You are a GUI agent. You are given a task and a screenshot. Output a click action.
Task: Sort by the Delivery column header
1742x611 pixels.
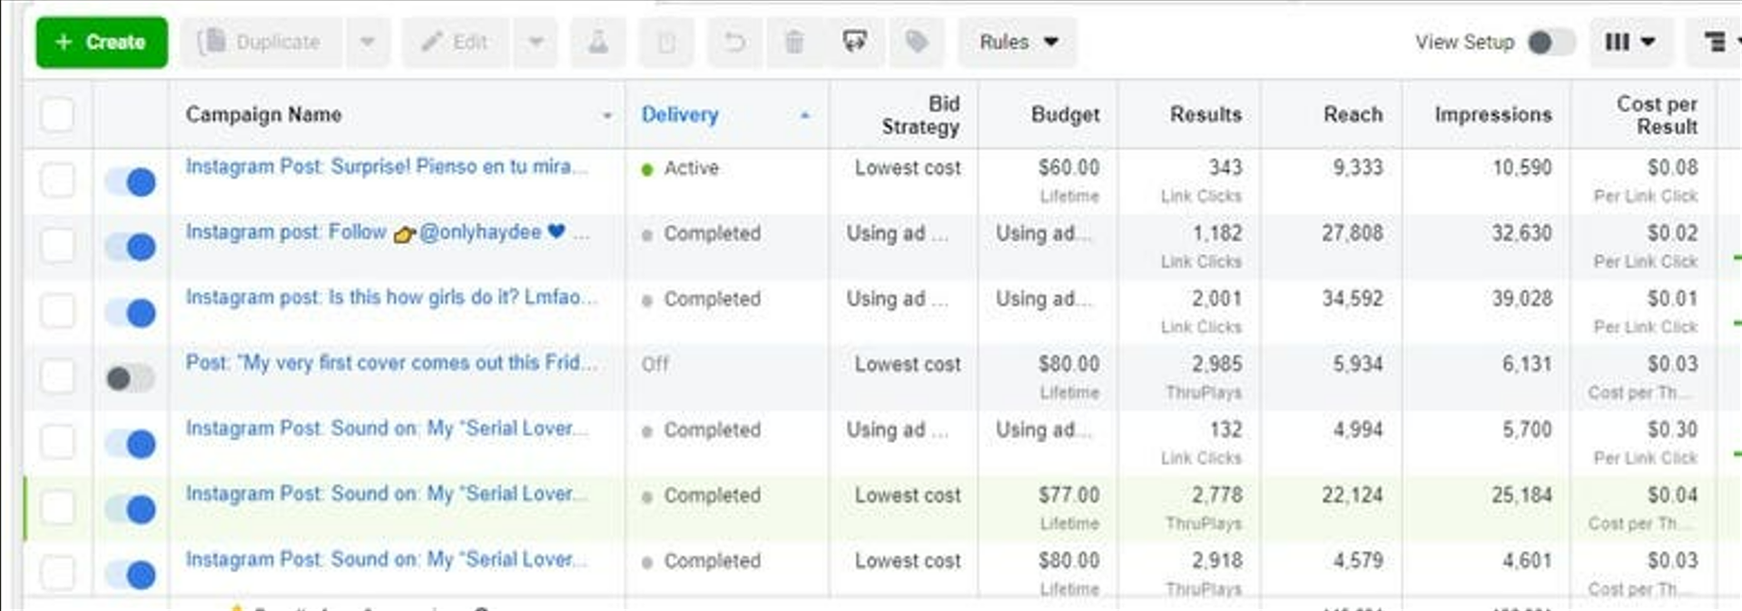[x=680, y=115]
